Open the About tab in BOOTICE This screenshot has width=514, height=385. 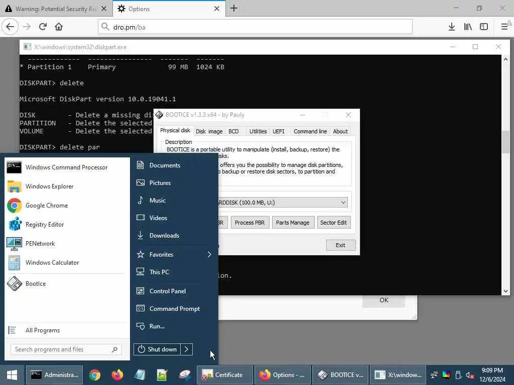tap(340, 131)
